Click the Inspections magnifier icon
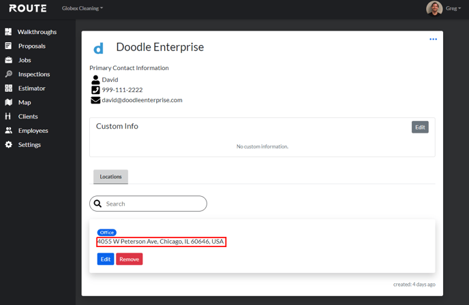469x305 pixels. [8, 74]
